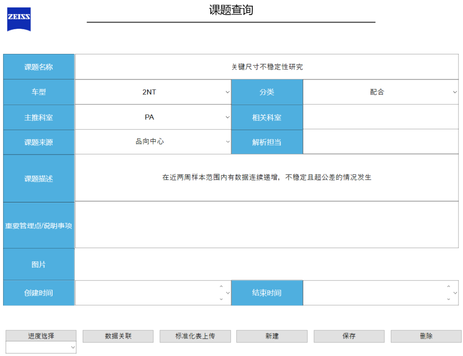Open the dropdown under 进度选择

[41, 347]
